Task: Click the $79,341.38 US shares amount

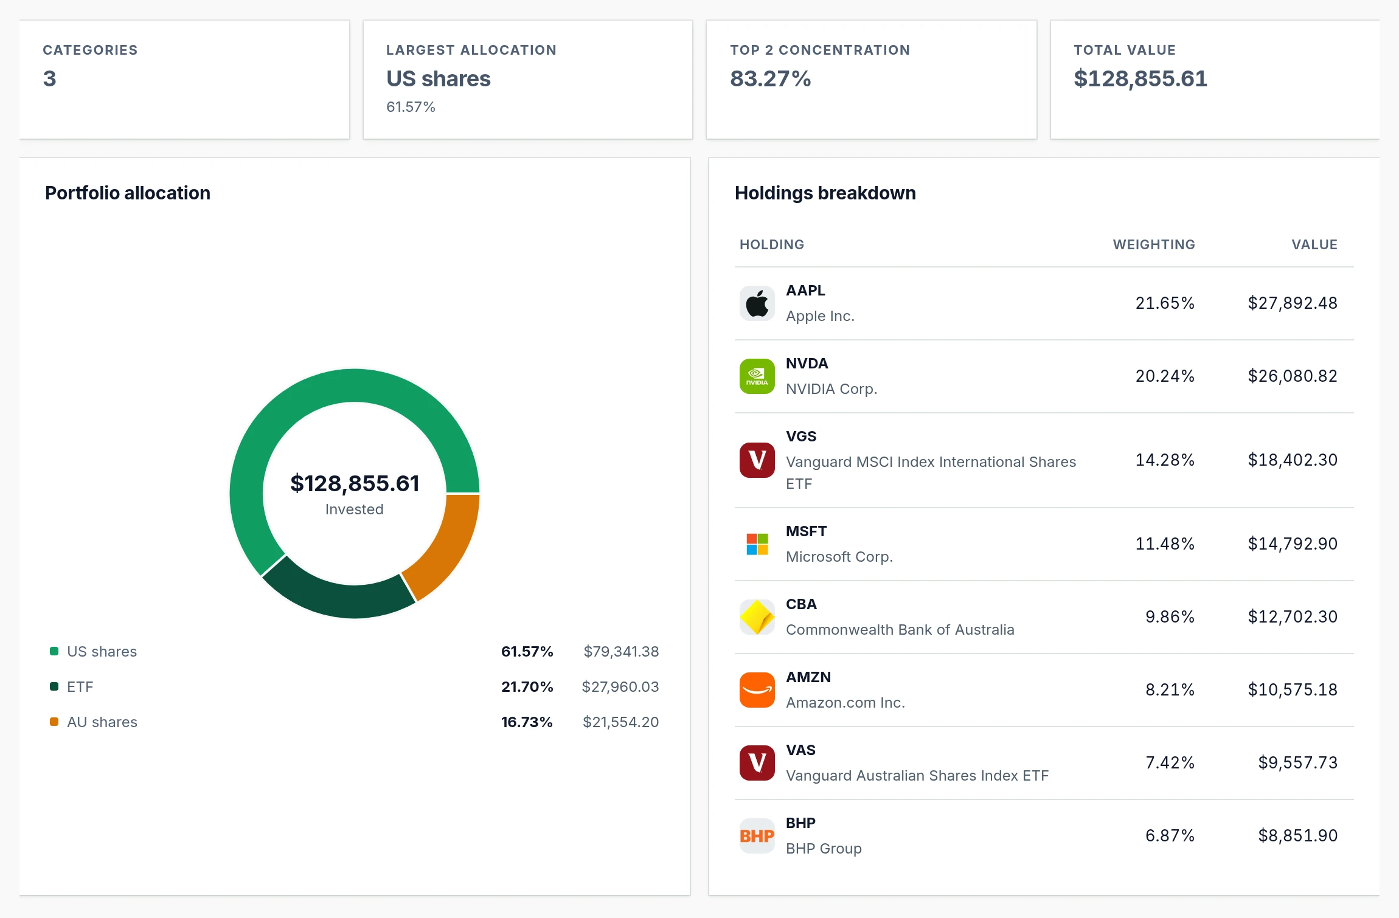Action: click(x=621, y=651)
